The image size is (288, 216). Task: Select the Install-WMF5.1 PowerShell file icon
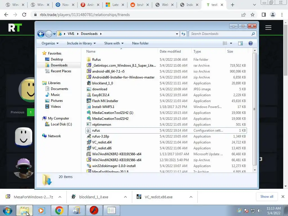point(89,107)
